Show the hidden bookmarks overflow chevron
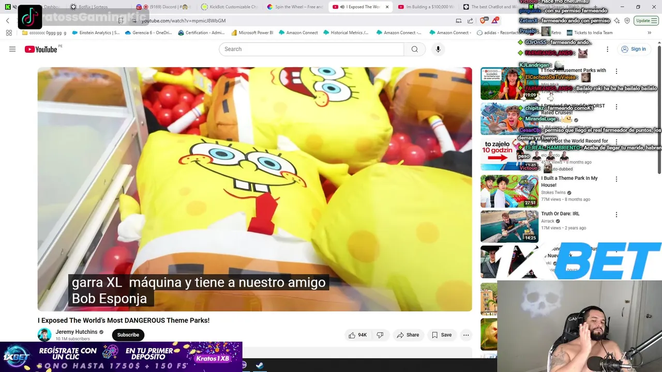662x372 pixels. [649, 33]
